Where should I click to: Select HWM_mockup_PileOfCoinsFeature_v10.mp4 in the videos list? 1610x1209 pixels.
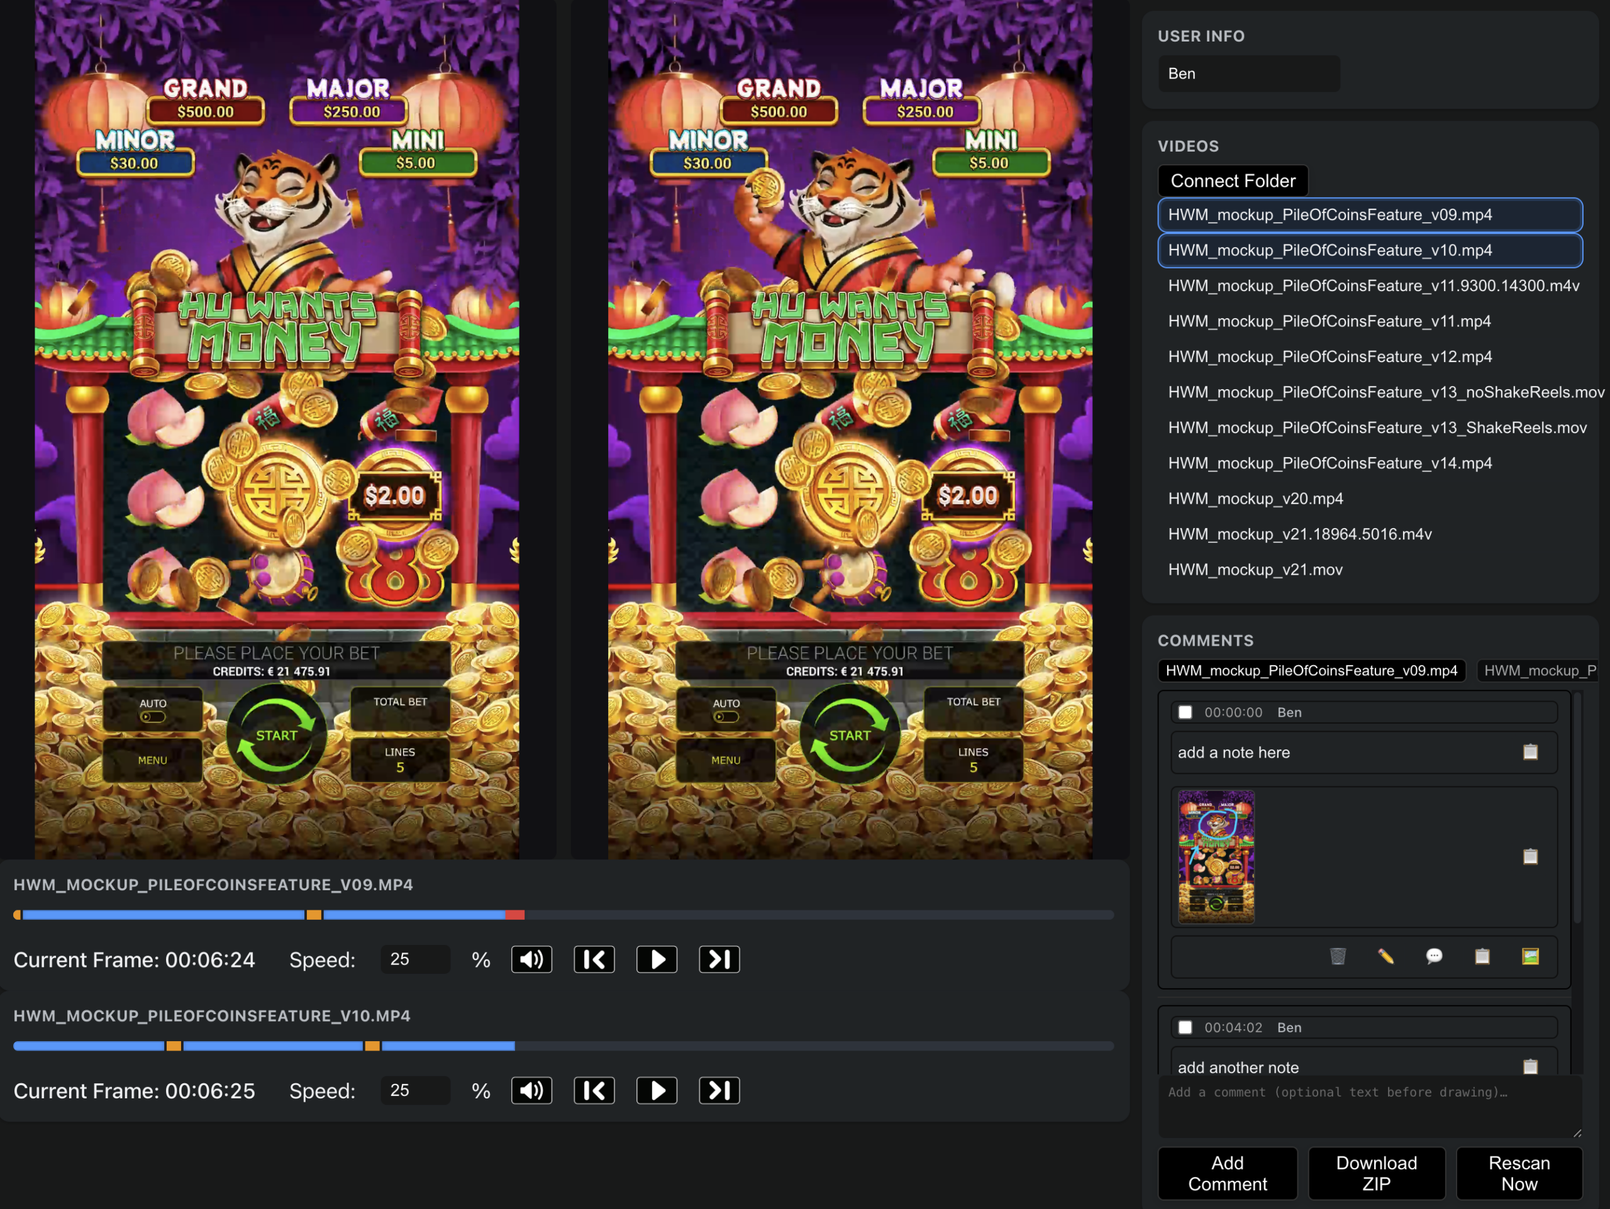[x=1370, y=250]
